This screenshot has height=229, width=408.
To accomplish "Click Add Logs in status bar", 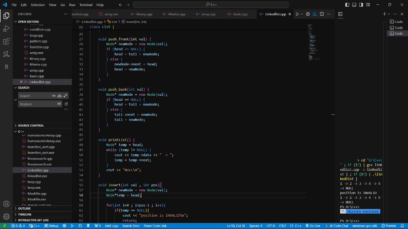I will point(112,226).
